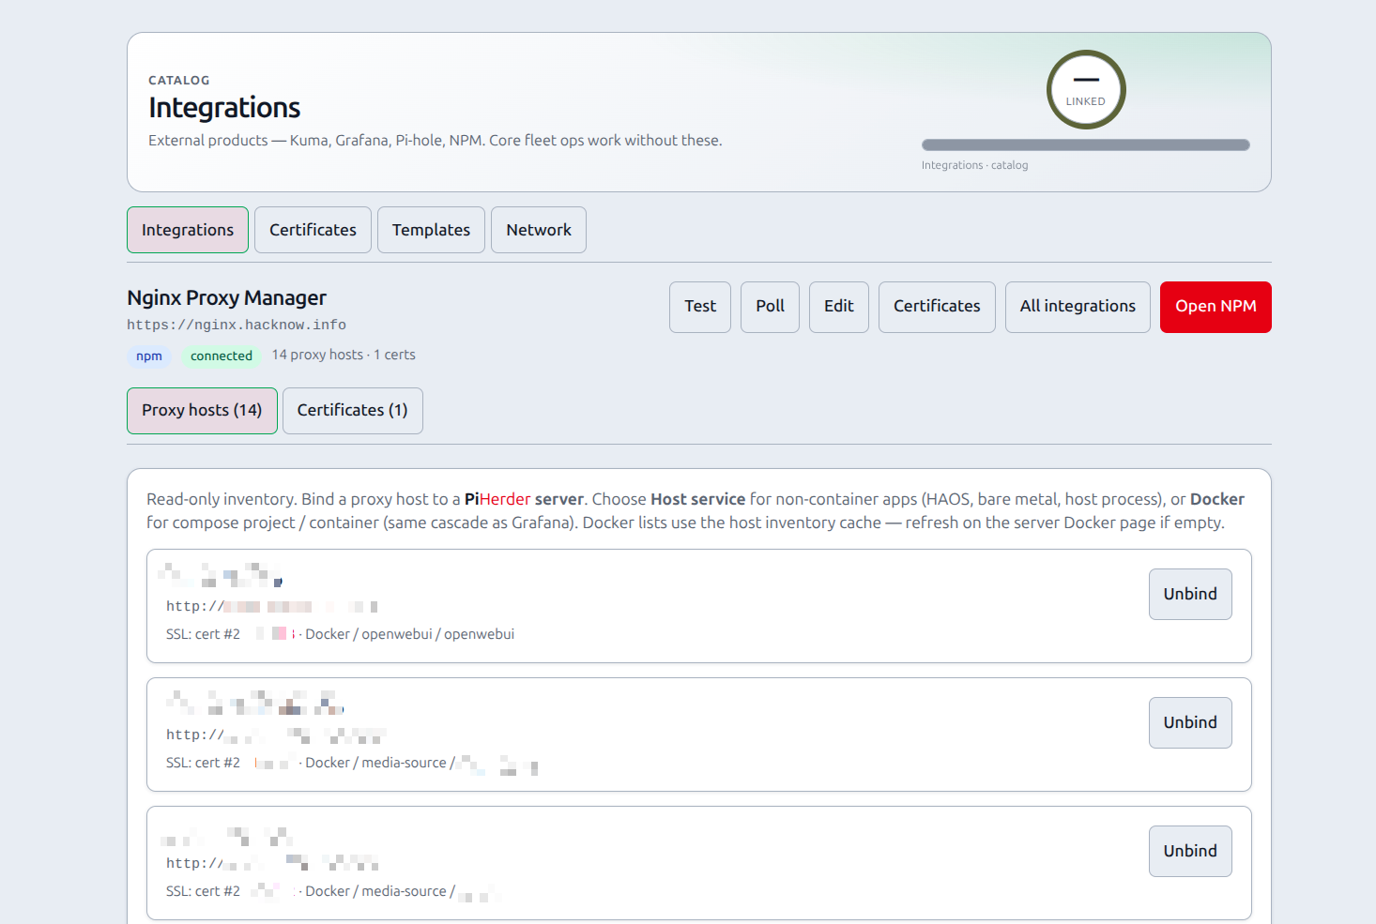Image resolution: width=1376 pixels, height=924 pixels.
Task: Unbind the openwebui proxy host
Action: [1190, 594]
